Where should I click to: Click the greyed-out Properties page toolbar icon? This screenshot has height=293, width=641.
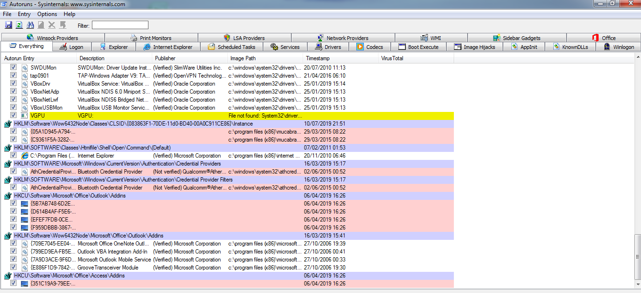(41, 25)
